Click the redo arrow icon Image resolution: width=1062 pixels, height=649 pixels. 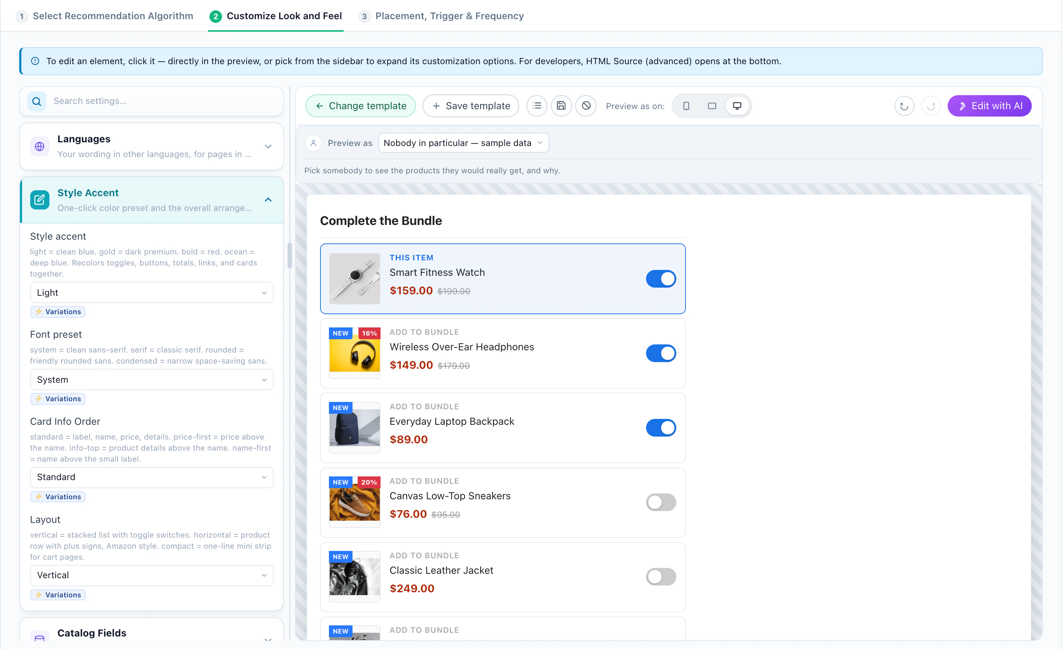click(x=931, y=106)
